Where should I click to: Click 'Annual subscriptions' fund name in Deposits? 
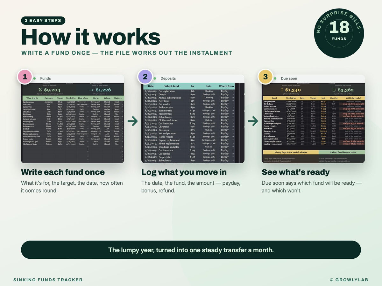pos(170,98)
